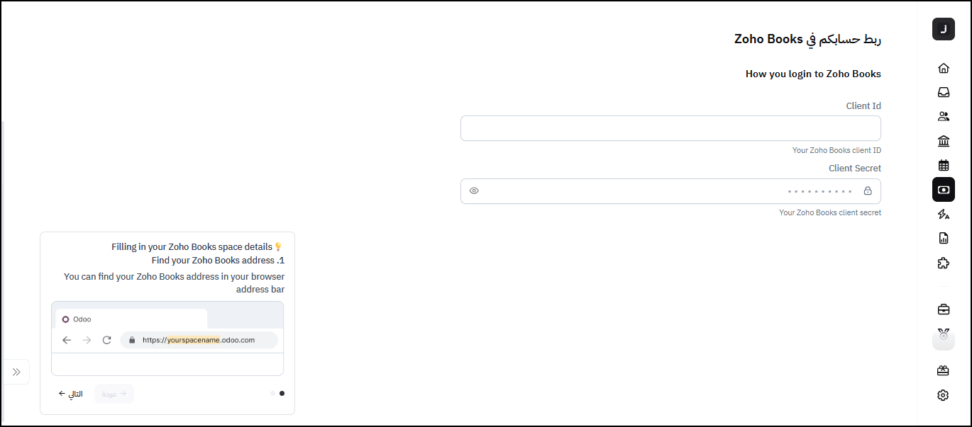The height and width of the screenshot is (427, 972).
Task: Open the integrations puzzle piece icon
Action: (x=943, y=263)
